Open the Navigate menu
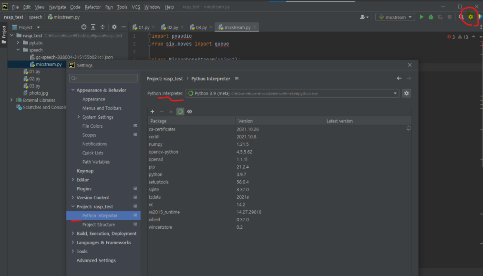Screen dimensions: 483x276 pyautogui.click(x=57, y=7)
